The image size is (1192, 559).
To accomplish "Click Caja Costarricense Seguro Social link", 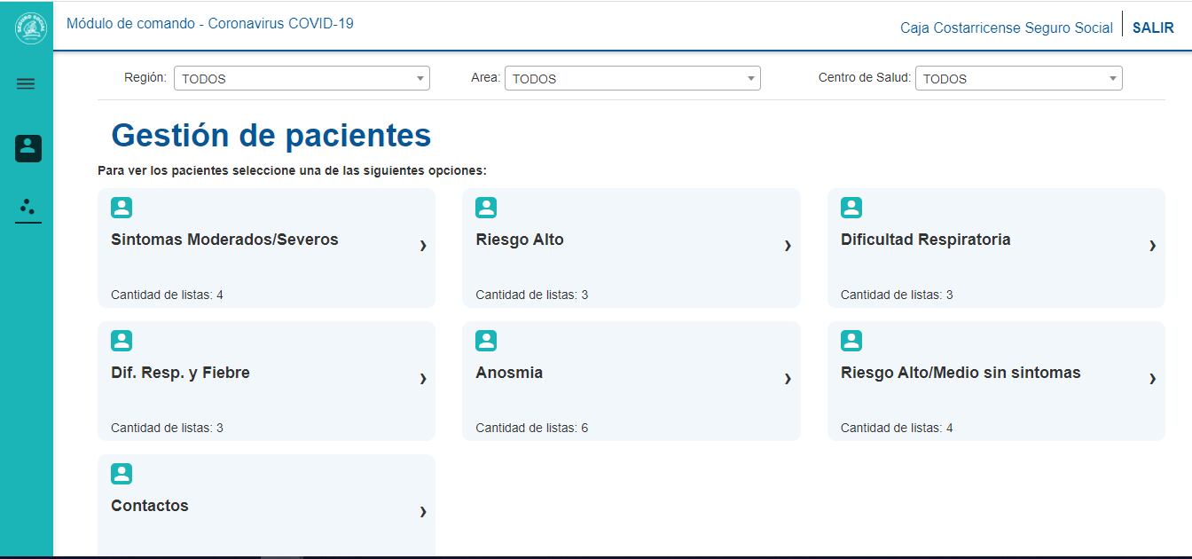I will click(1006, 28).
